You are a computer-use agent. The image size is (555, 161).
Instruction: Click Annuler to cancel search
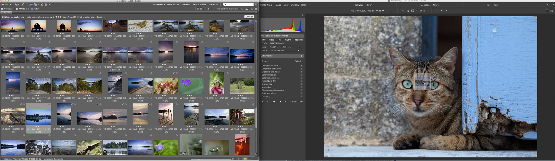click(249, 17)
